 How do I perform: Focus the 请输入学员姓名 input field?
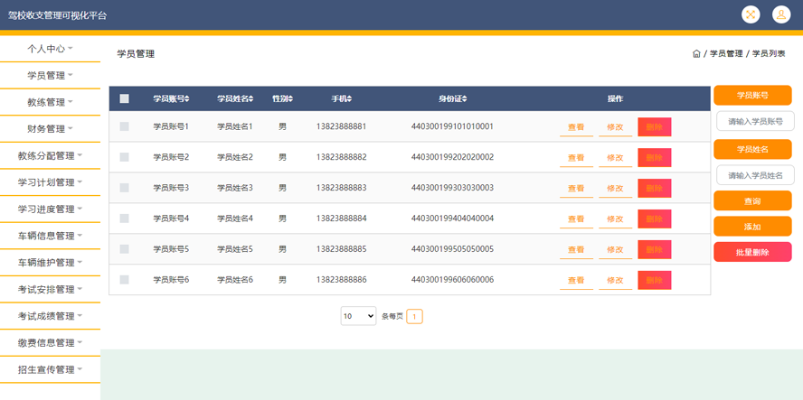(755, 175)
